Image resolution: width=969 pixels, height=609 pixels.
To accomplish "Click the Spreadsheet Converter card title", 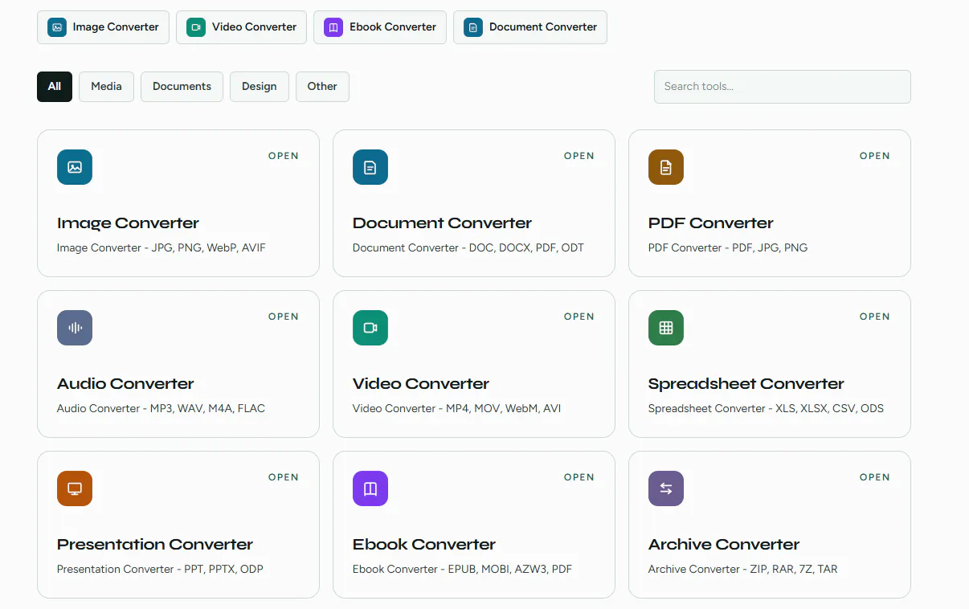I will click(746, 384).
